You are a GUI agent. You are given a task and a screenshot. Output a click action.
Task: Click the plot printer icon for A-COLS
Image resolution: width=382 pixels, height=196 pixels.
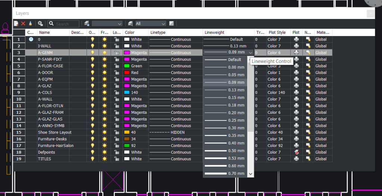(296, 92)
